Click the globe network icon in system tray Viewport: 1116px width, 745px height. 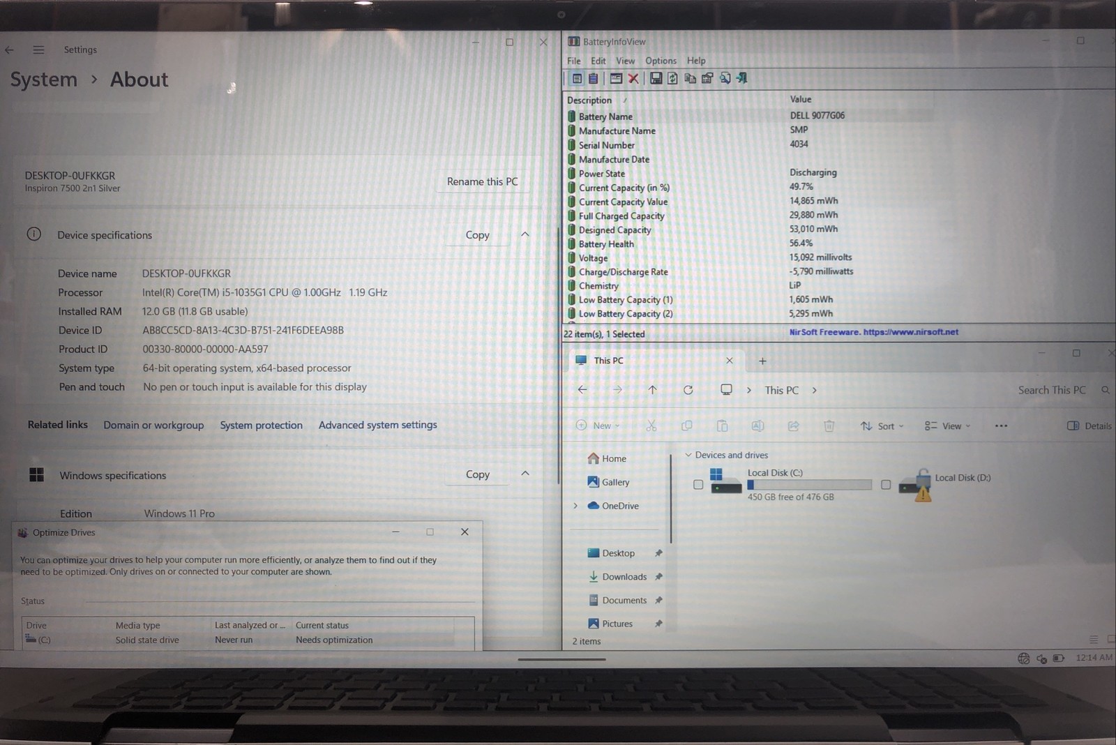[x=1023, y=658]
